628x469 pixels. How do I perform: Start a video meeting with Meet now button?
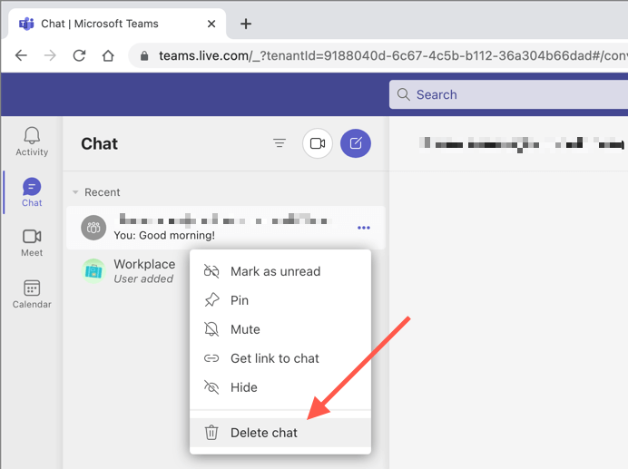pyautogui.click(x=318, y=143)
